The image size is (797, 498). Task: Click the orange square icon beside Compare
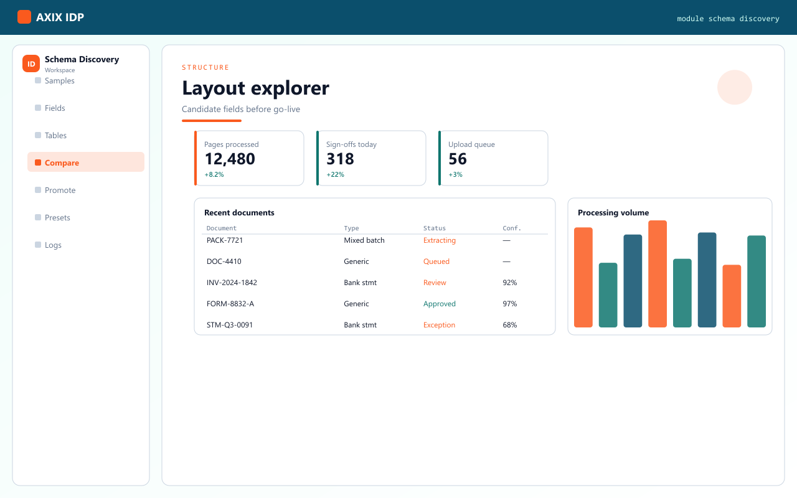38,163
